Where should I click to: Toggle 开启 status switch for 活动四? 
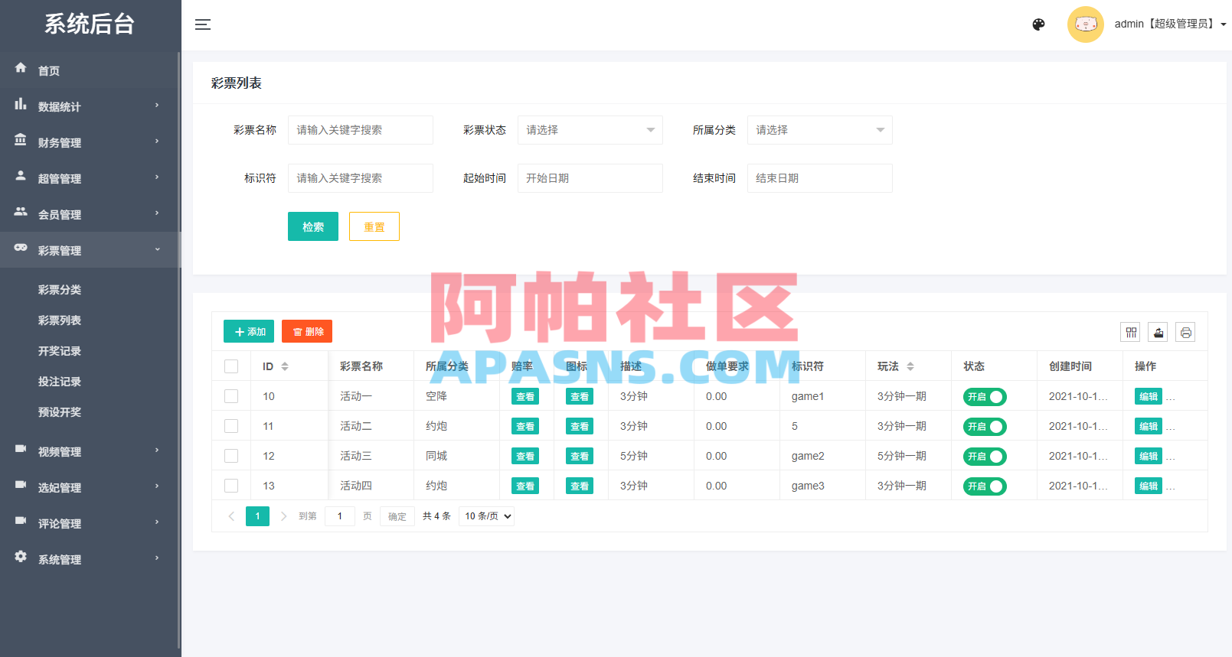985,486
